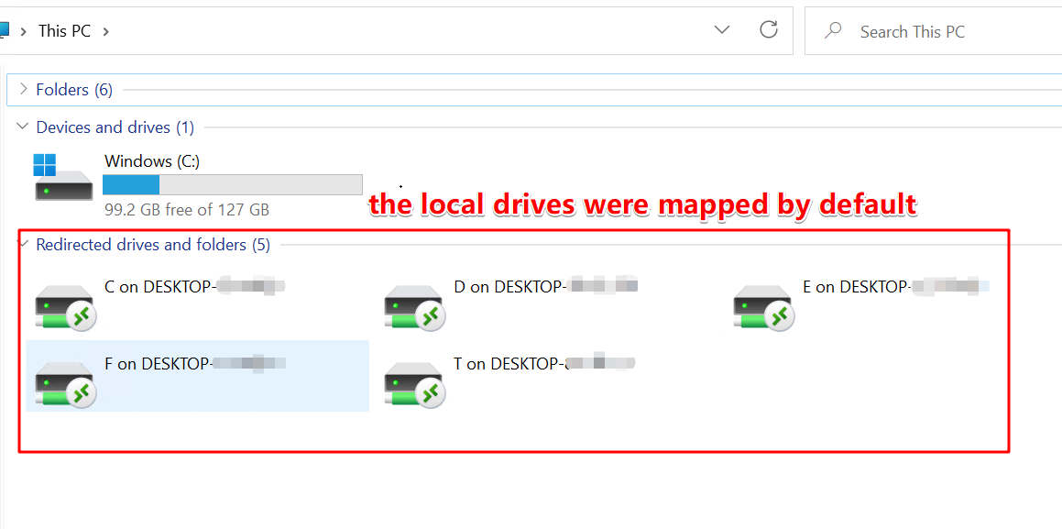
Task: Click the search magnifier icon
Action: [x=832, y=30]
